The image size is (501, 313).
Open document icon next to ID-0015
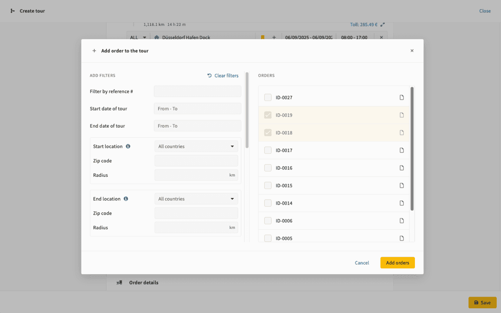click(x=402, y=185)
